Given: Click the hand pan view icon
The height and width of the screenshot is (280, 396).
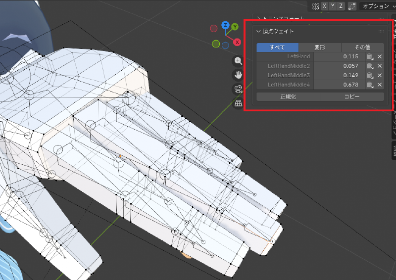Looking at the screenshot, I should [238, 75].
